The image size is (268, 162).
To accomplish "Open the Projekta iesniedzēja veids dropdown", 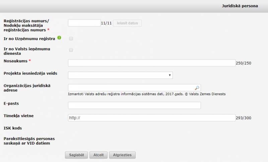I will (x=120, y=75).
